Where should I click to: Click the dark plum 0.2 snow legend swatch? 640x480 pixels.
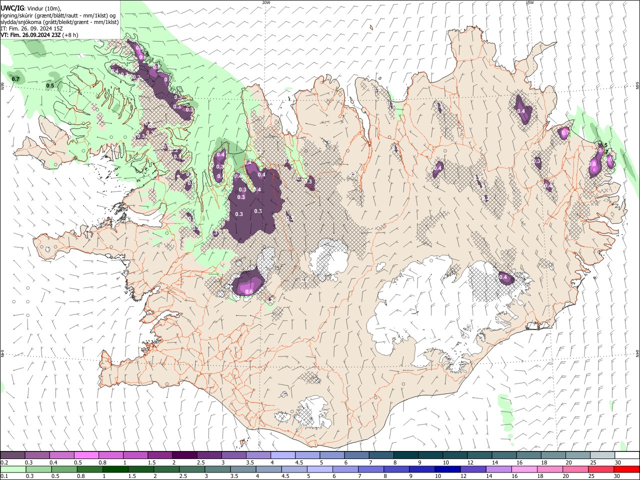[x=13, y=455]
